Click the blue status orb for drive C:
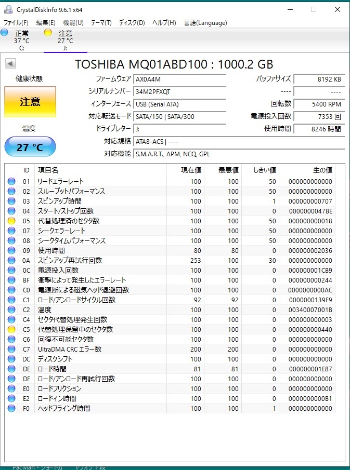Image resolution: width=350 pixels, height=470 pixels. (x=5, y=32)
